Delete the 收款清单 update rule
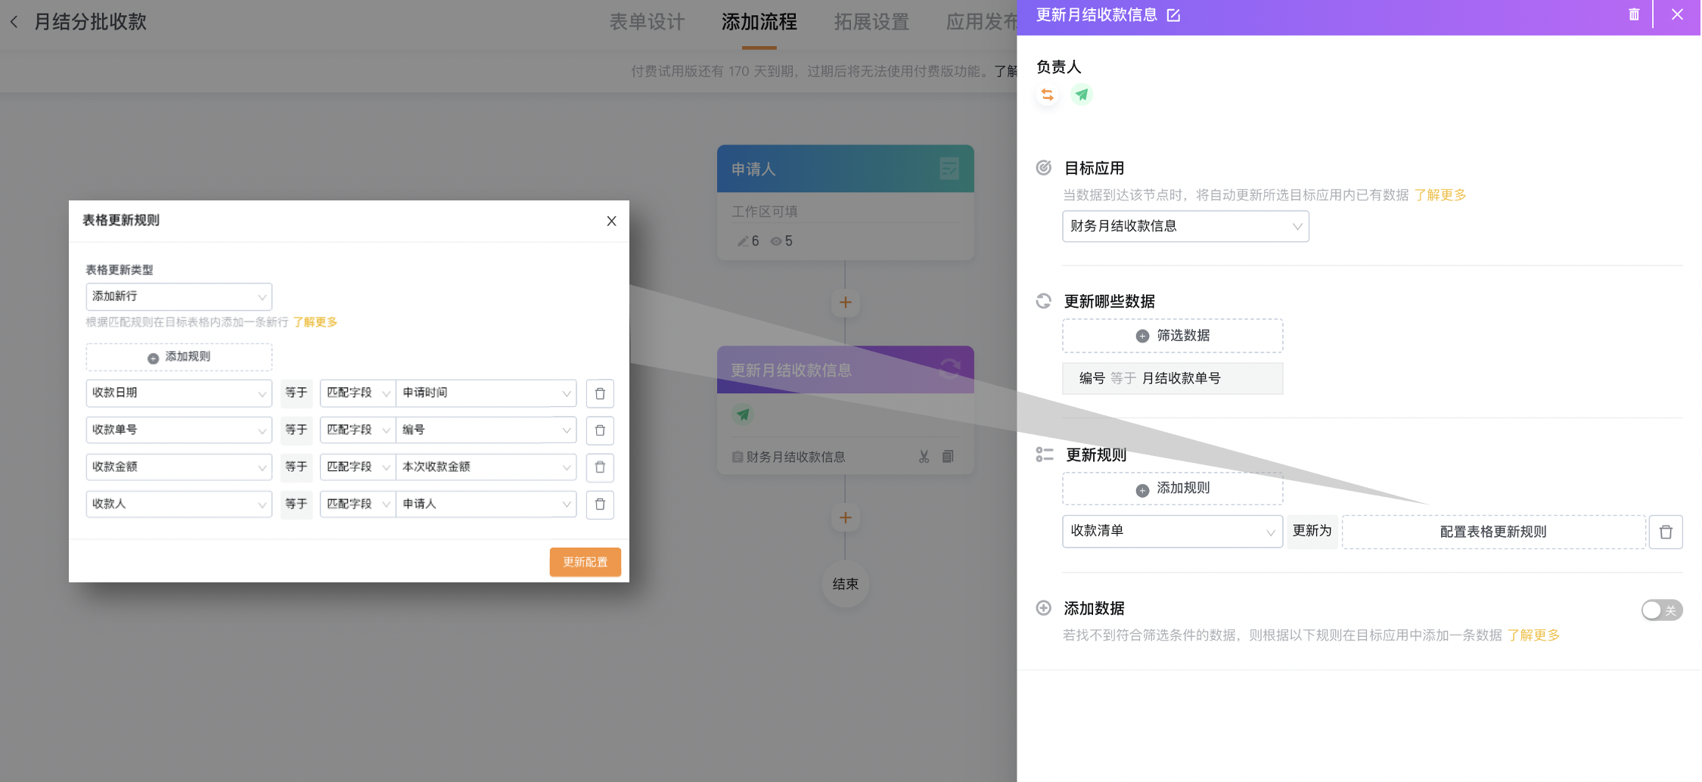The image size is (1702, 782). click(1666, 532)
